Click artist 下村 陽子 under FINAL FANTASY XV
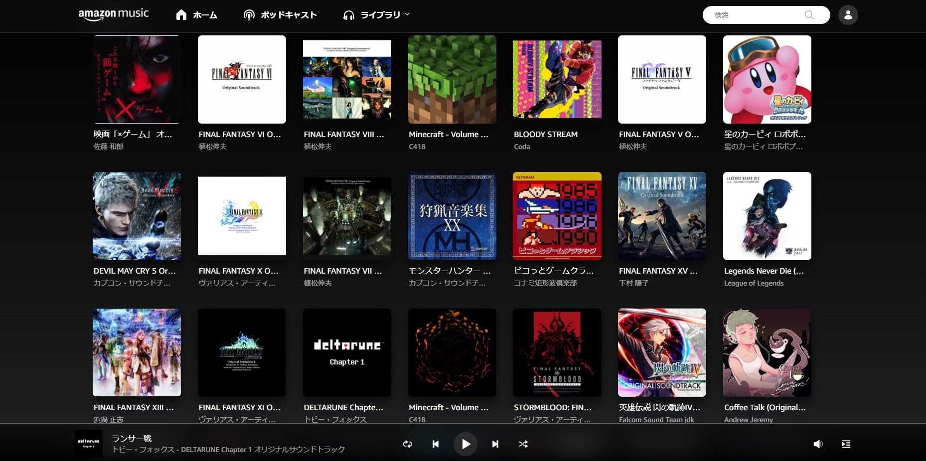 pos(633,283)
